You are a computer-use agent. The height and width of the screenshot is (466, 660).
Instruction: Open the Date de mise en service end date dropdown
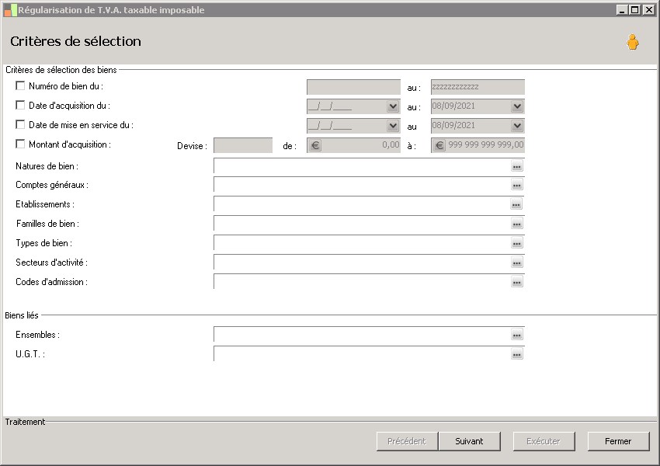[x=517, y=126]
